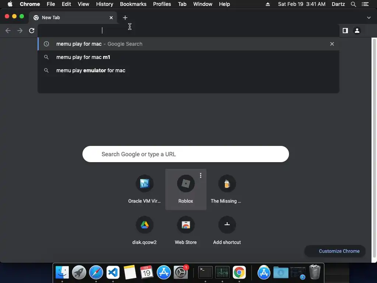Close the New Tab tab
The width and height of the screenshot is (377, 283).
[111, 18]
